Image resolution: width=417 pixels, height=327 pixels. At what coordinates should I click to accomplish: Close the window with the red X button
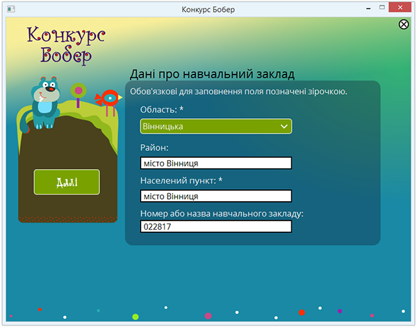point(404,8)
